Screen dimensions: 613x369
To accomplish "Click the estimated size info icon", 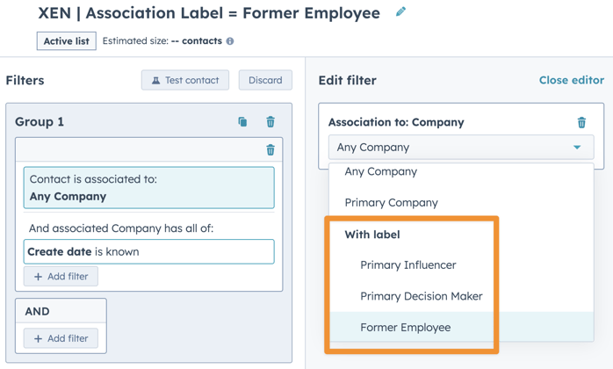I will [230, 41].
